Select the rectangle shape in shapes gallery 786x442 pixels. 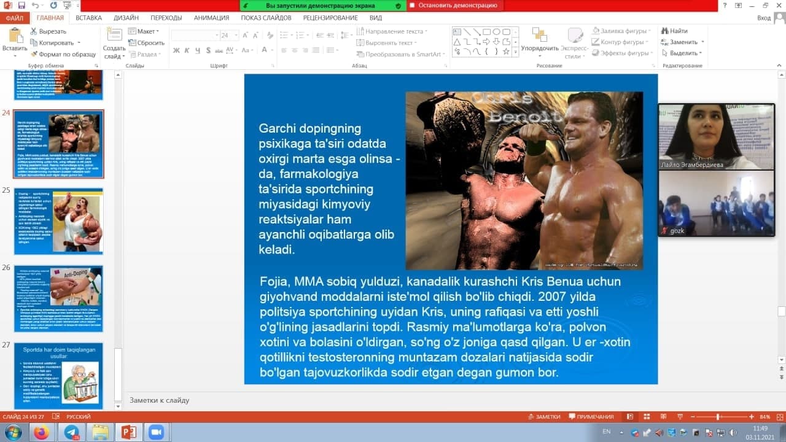(486, 32)
